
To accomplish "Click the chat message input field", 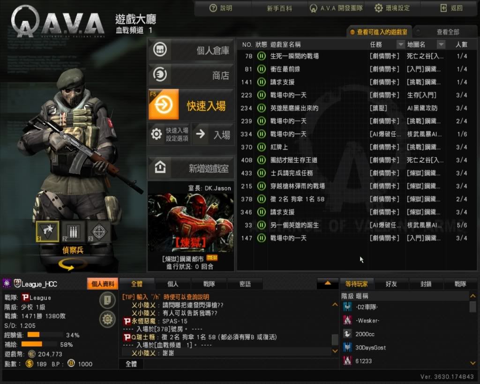I will [240, 364].
